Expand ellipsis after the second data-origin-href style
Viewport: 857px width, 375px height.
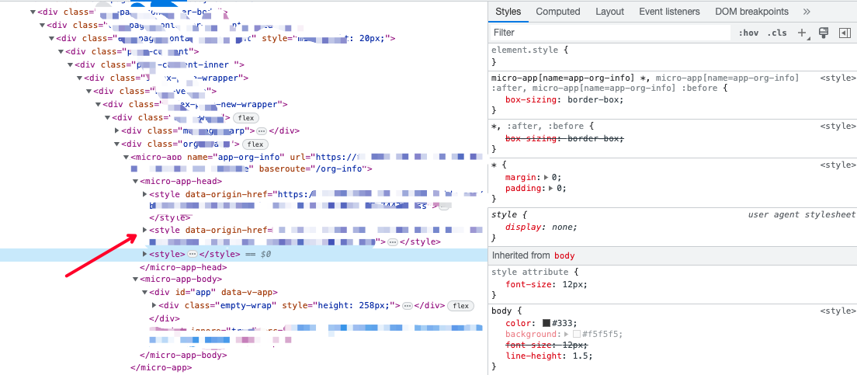[x=393, y=241]
